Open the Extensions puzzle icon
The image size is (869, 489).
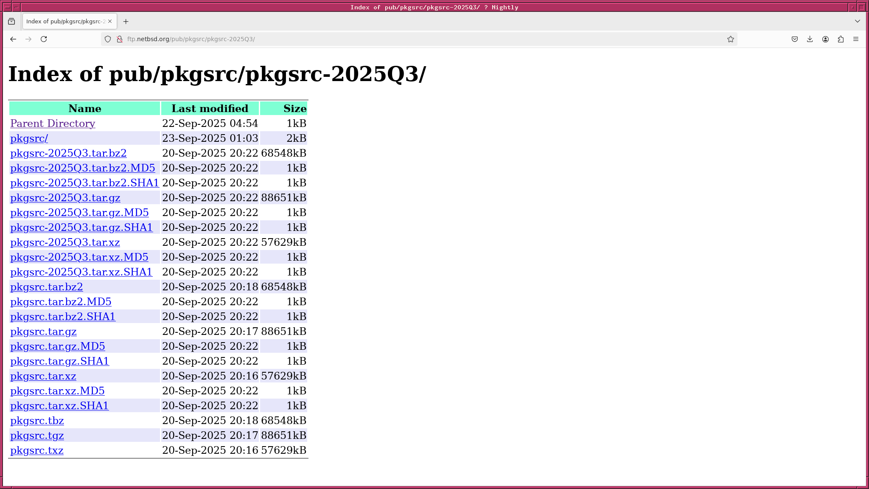(841, 39)
